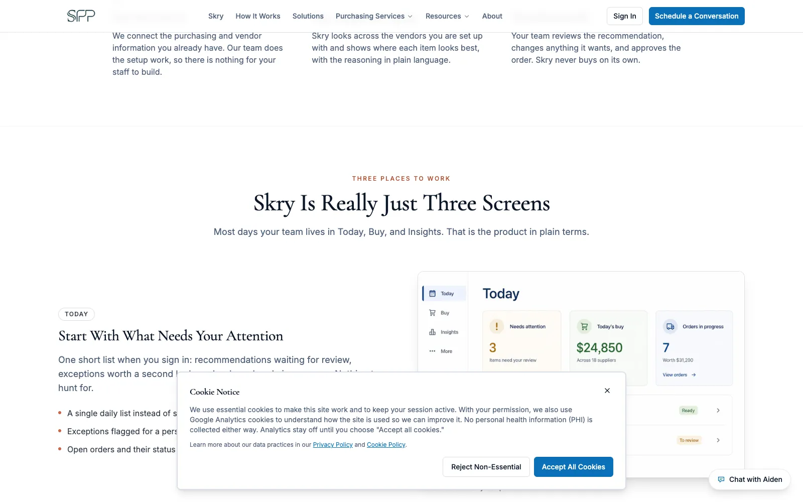This screenshot has height=502, width=803.
Task: Click the SPP logo in header
Action: tap(81, 16)
